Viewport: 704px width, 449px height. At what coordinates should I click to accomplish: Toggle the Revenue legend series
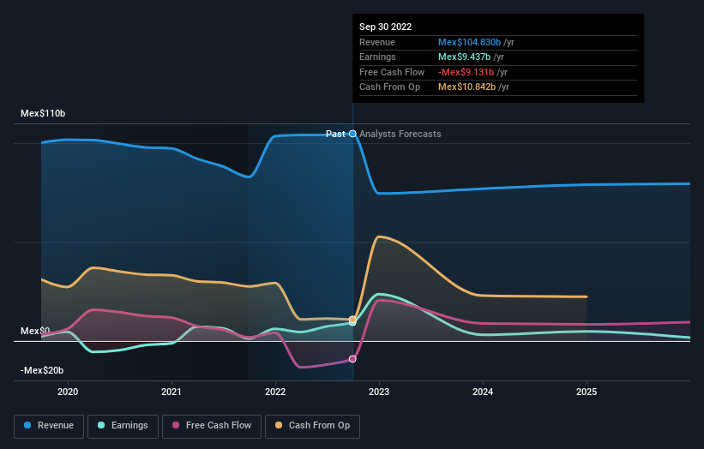click(49, 426)
